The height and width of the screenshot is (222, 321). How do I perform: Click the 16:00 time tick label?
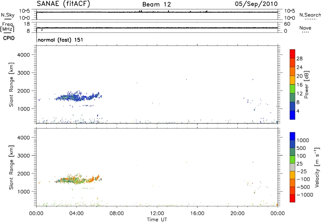(197, 213)
